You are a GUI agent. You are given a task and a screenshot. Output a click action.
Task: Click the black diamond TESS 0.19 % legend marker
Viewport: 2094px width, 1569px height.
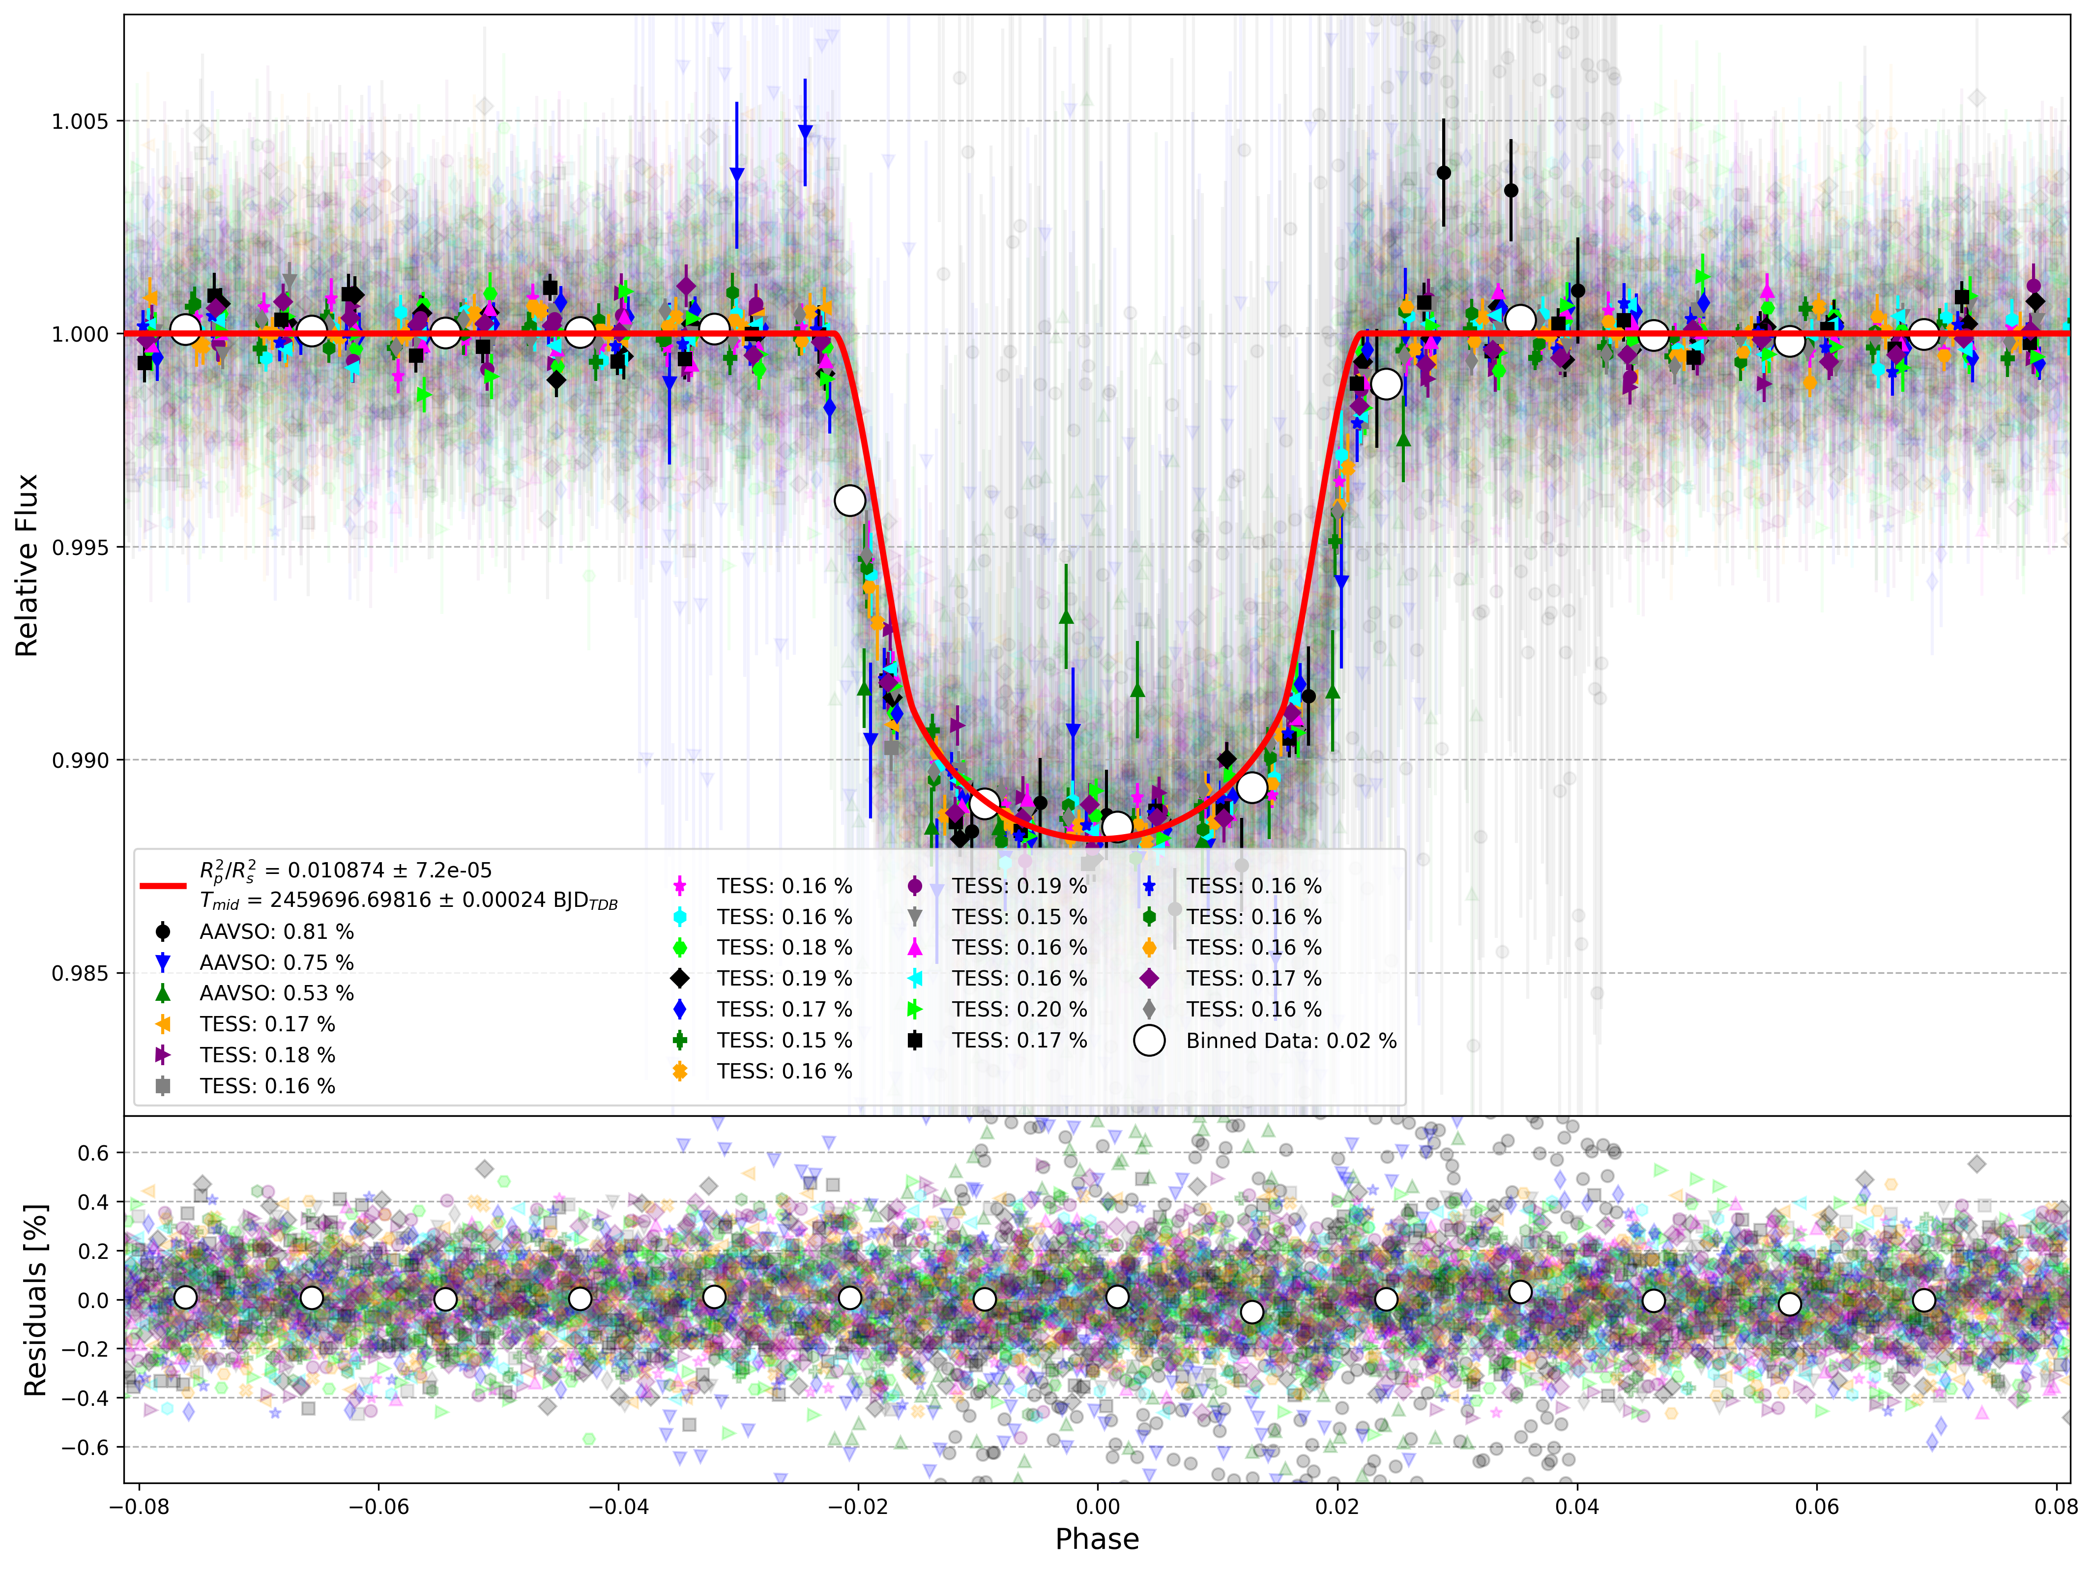[680, 978]
